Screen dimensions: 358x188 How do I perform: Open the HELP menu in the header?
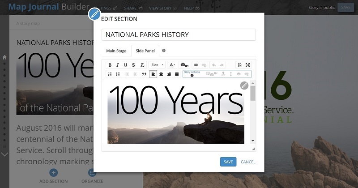click(x=192, y=8)
